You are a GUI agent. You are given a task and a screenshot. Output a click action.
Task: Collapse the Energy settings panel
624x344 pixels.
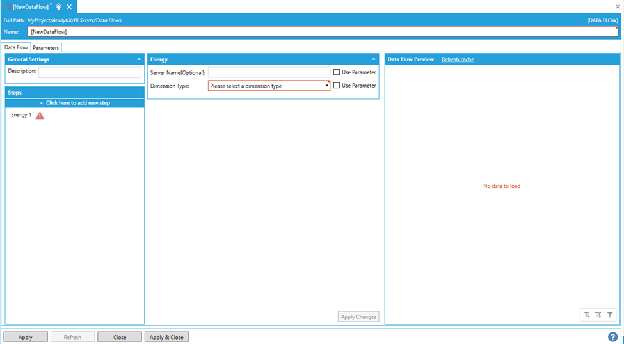[x=374, y=59]
